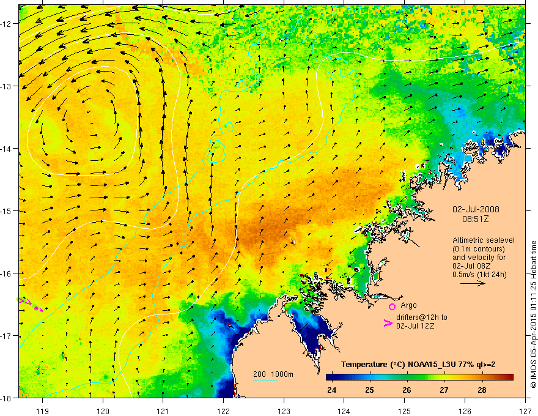This screenshot has height=416, width=538.
Task: Click longitude axis label 123
Action: click(284, 411)
